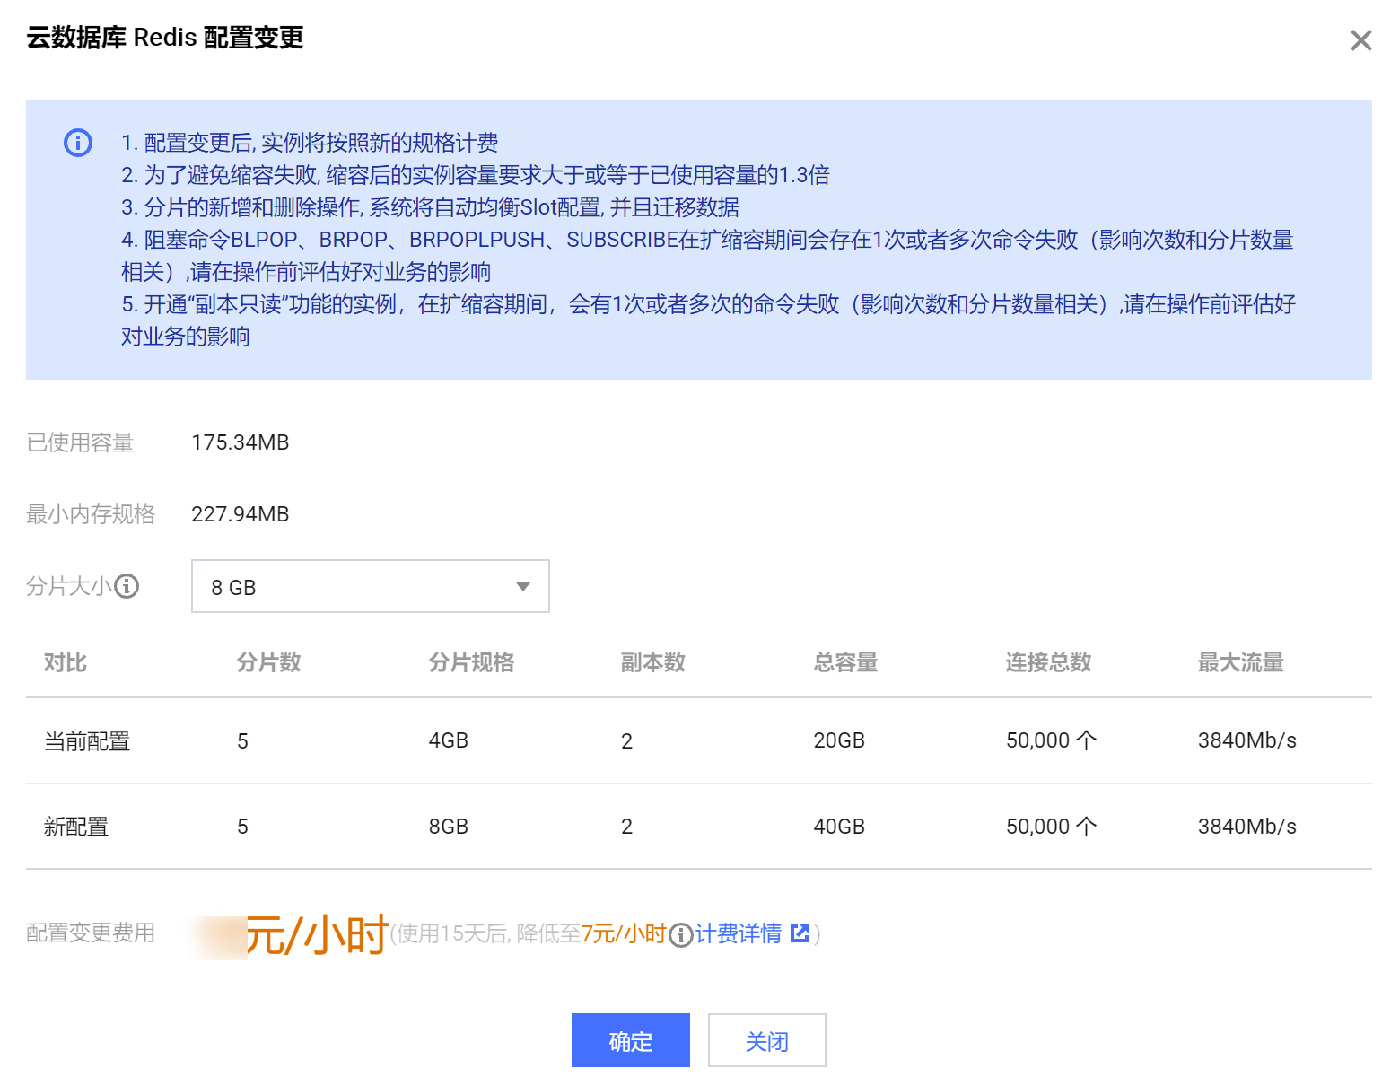Click 分片数 value 5 in 新配置 row

242,827
